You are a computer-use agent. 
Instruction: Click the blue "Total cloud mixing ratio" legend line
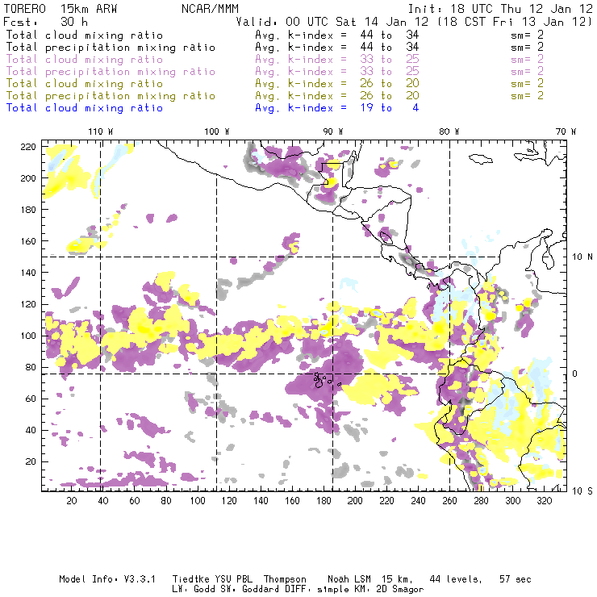[85, 108]
